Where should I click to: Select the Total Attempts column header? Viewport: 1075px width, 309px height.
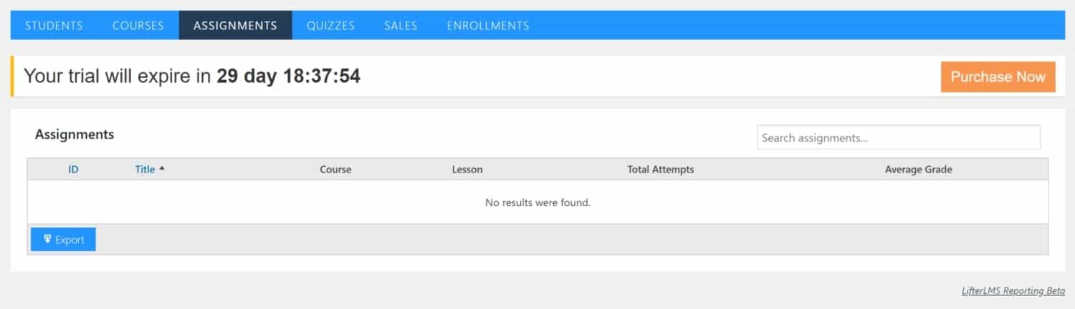point(661,170)
